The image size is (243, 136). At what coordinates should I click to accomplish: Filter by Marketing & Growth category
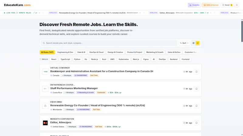point(155,52)
